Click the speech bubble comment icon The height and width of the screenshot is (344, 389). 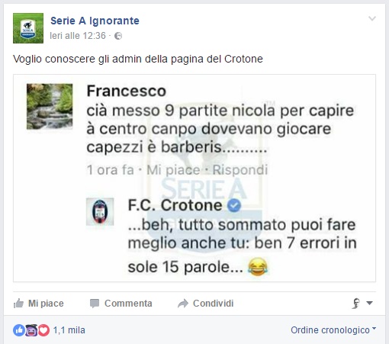tap(95, 304)
